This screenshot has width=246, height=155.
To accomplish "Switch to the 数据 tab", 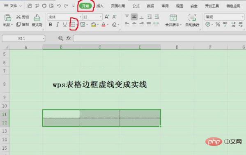I will pos(150,6).
